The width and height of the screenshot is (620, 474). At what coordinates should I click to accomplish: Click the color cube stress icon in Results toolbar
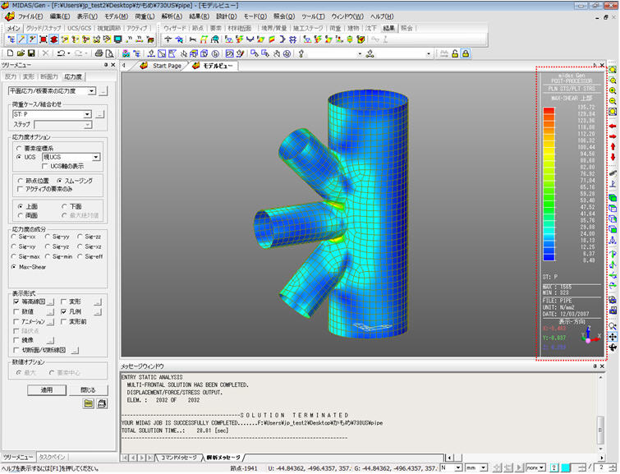coord(361,39)
